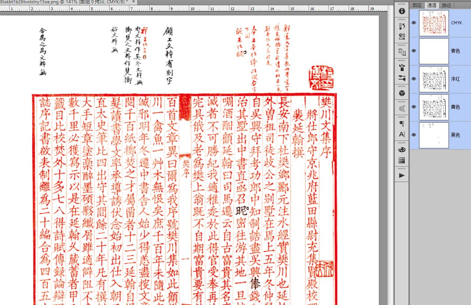Select the 黄色 channel by its name
Image resolution: width=471 pixels, height=305 pixels.
tap(455, 107)
